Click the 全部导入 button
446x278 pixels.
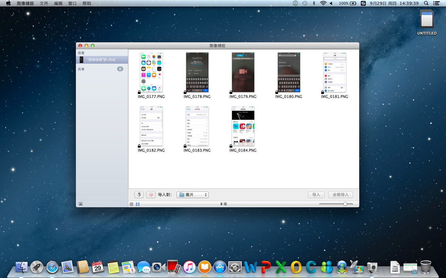coord(341,195)
